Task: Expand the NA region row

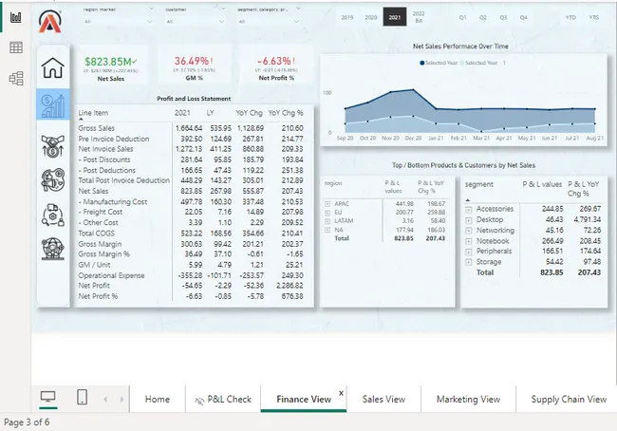Action: [x=327, y=230]
